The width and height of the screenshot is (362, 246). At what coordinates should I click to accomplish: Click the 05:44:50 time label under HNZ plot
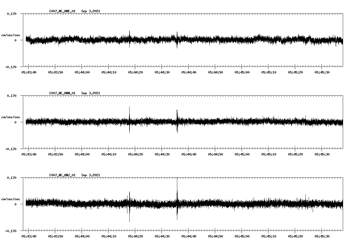[x=215, y=236]
